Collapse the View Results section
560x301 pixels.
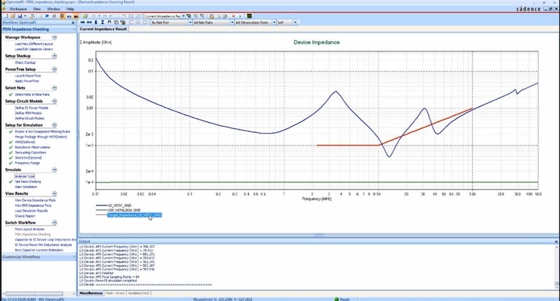(x=54, y=193)
